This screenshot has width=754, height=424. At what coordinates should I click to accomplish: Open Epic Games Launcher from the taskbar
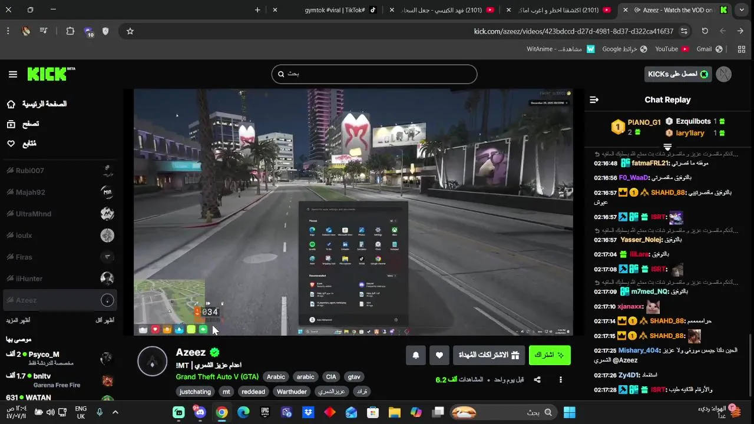click(x=265, y=412)
